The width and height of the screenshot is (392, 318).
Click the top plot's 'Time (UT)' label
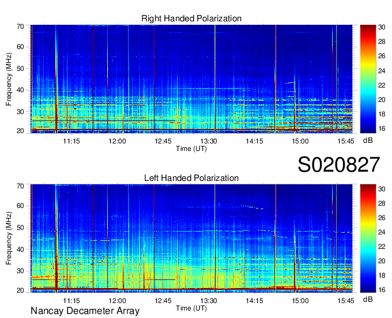pos(191,149)
